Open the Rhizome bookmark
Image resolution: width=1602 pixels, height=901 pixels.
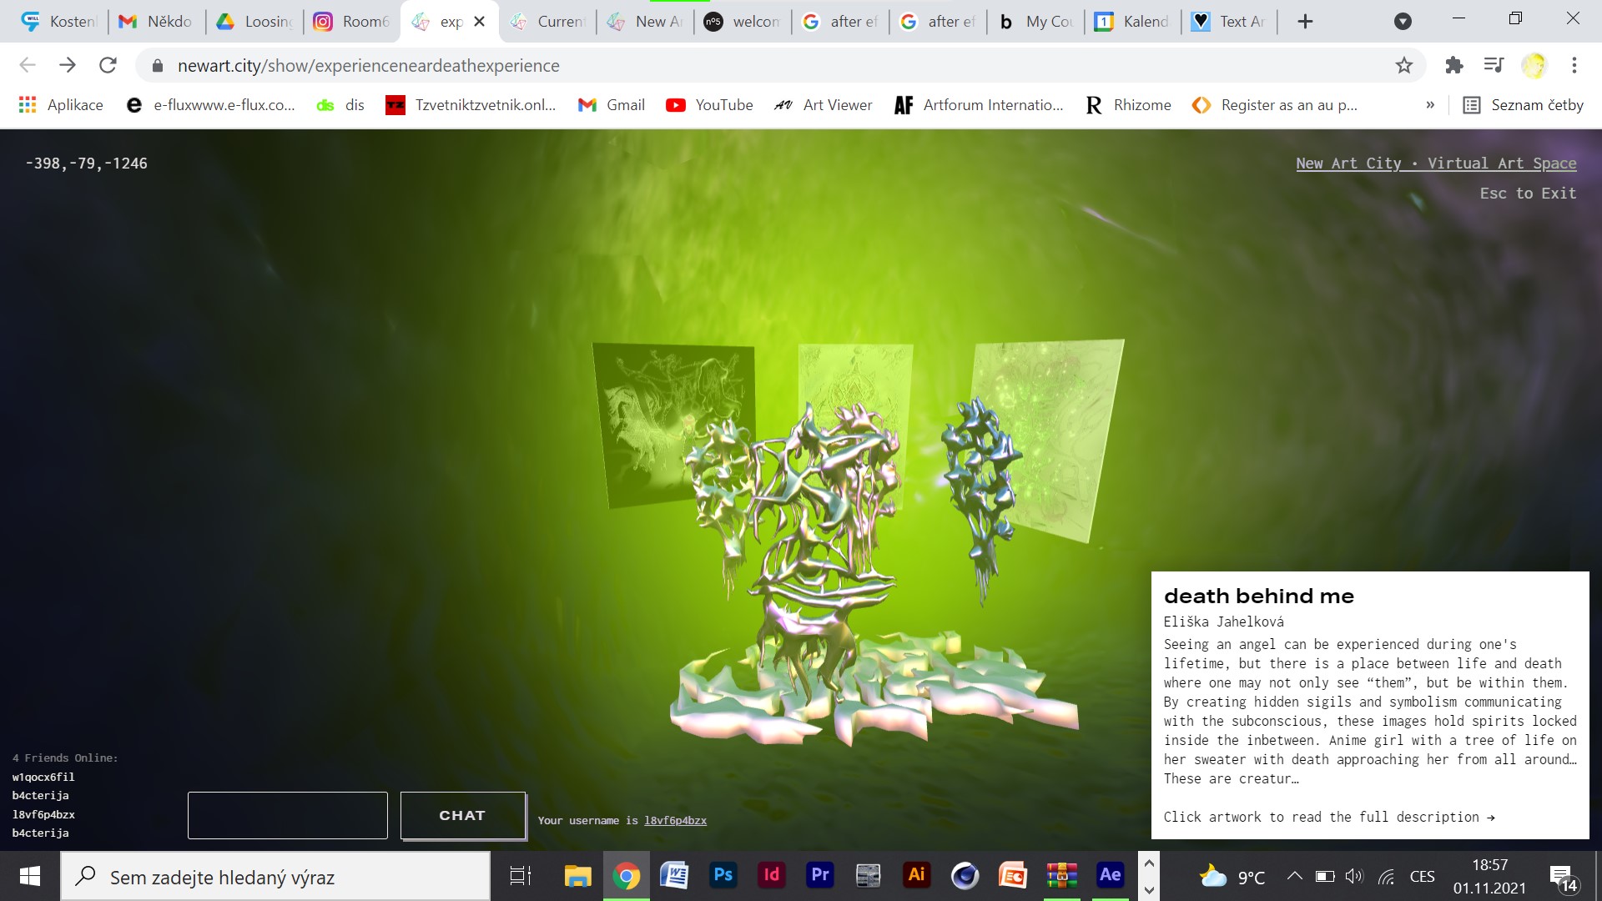(x=1127, y=105)
